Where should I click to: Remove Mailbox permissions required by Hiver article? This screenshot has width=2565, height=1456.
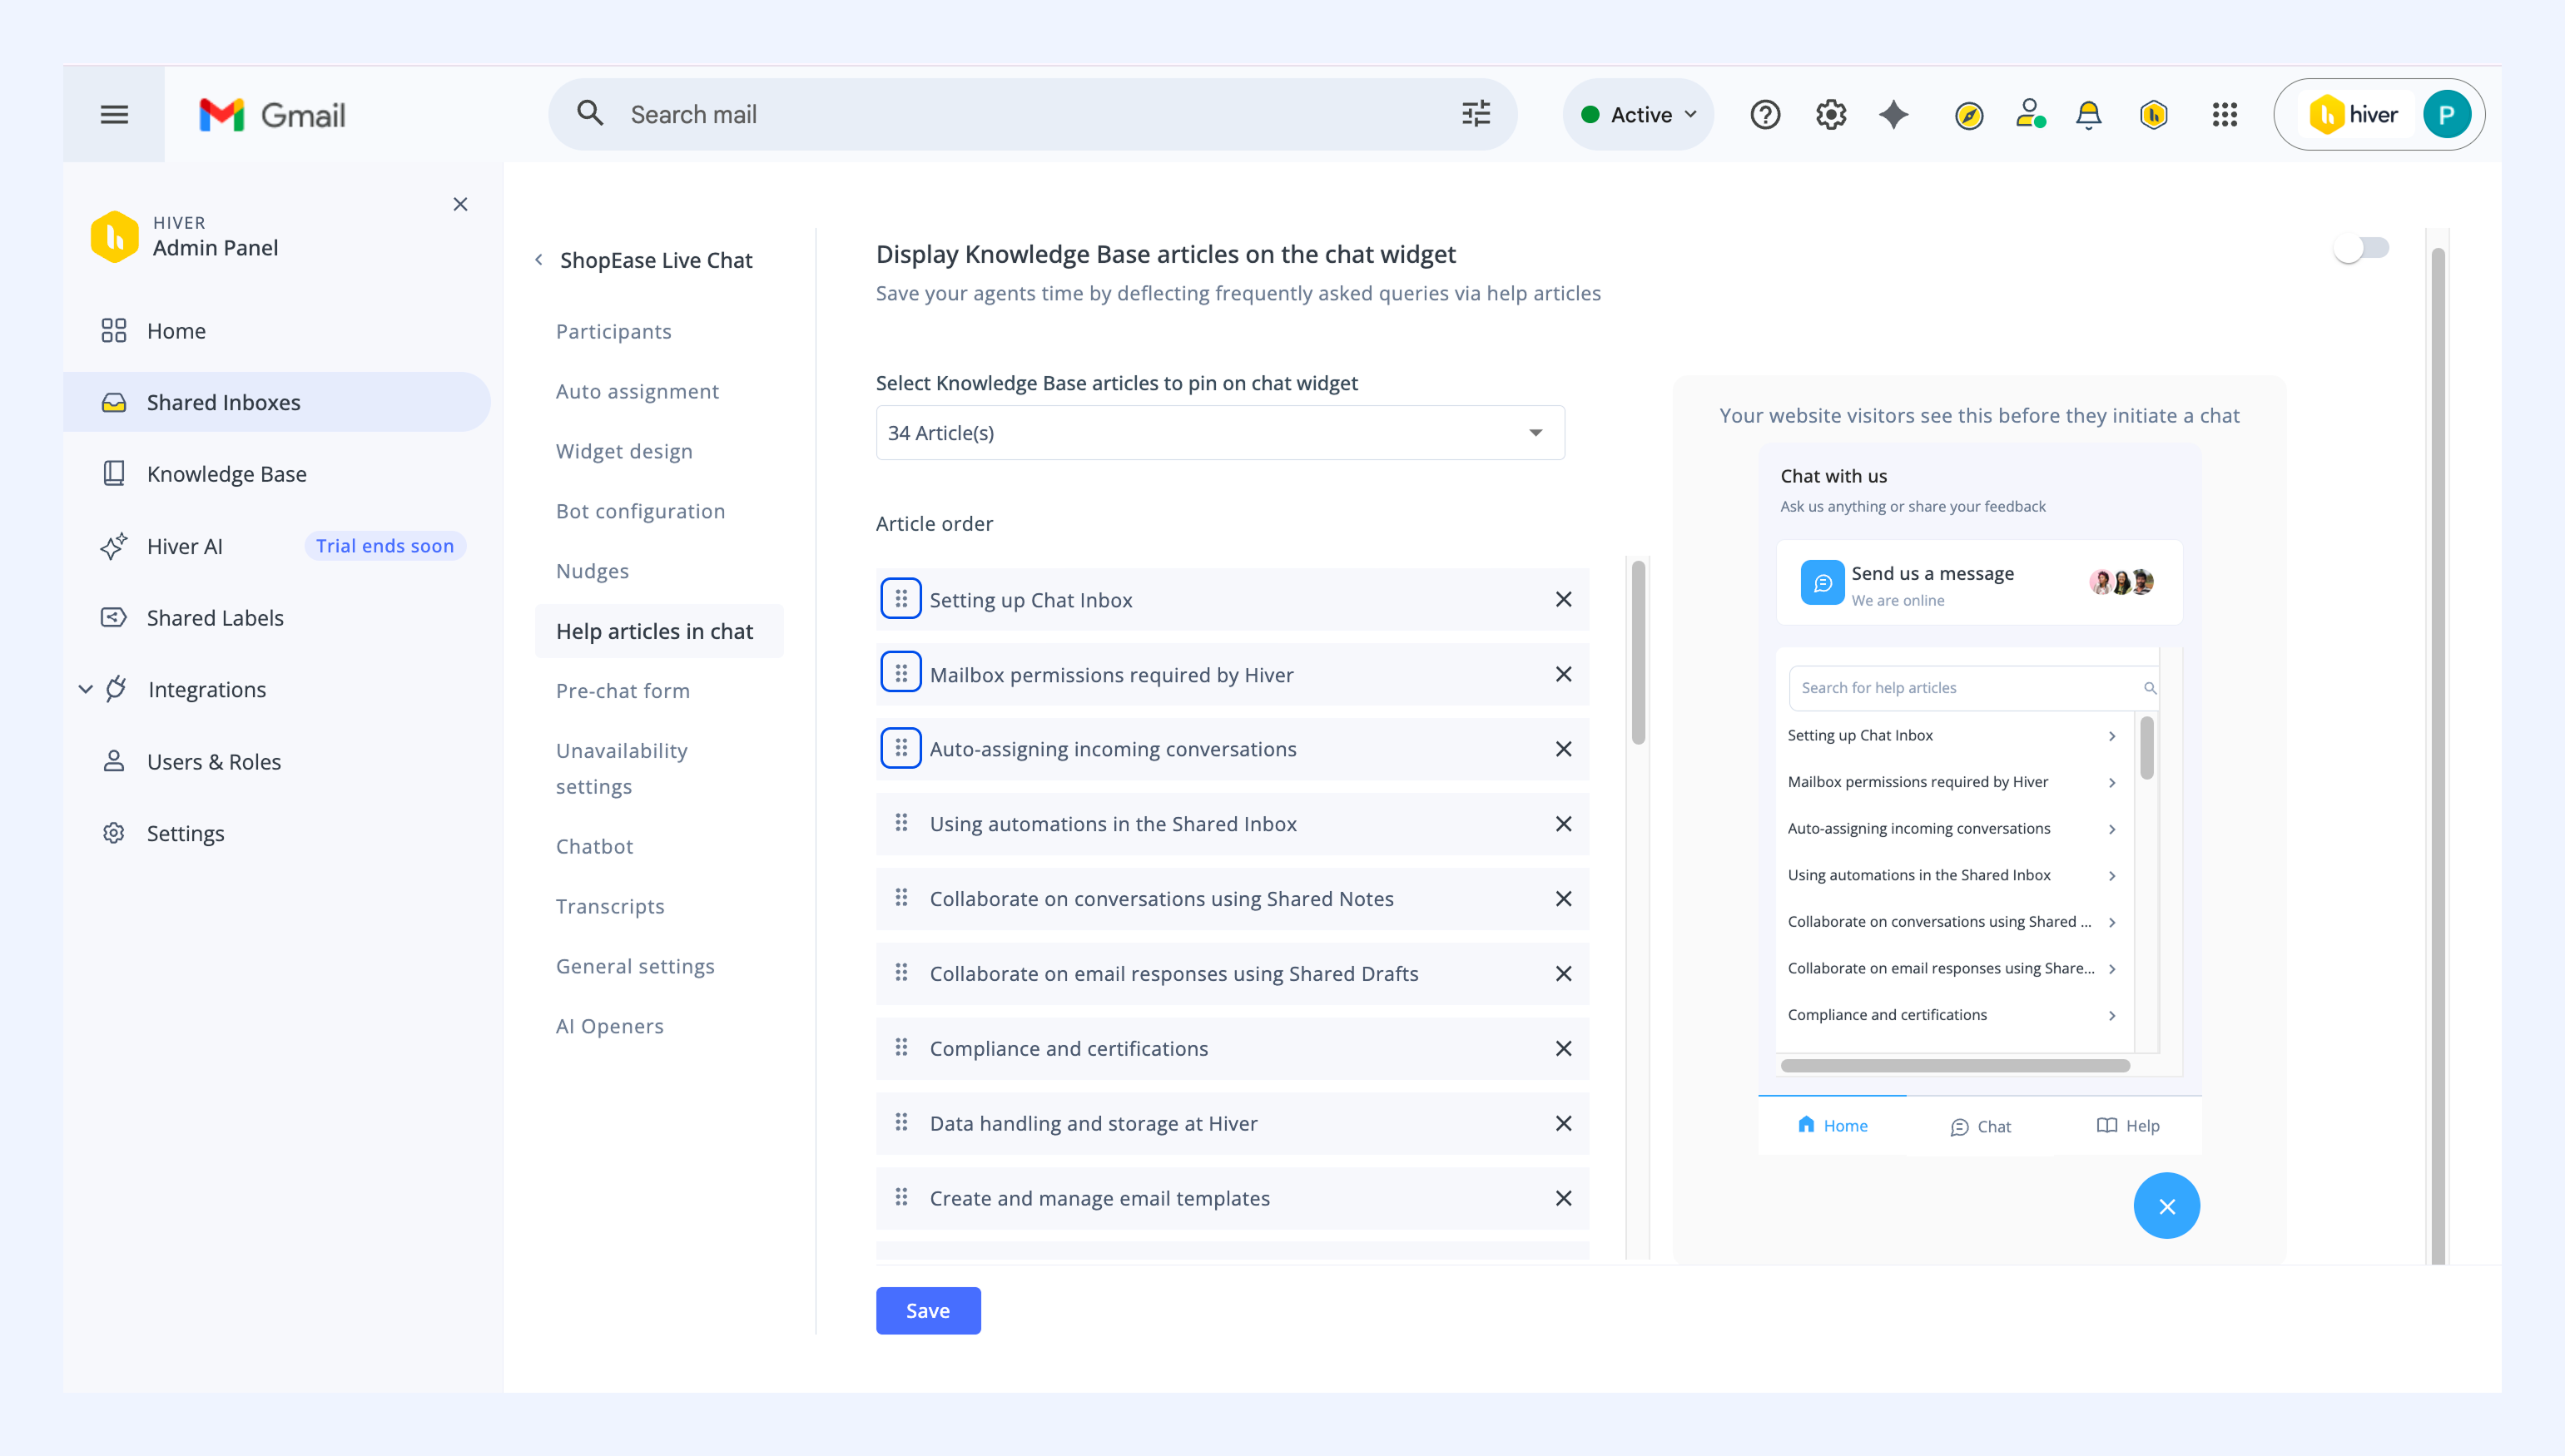pos(1563,674)
